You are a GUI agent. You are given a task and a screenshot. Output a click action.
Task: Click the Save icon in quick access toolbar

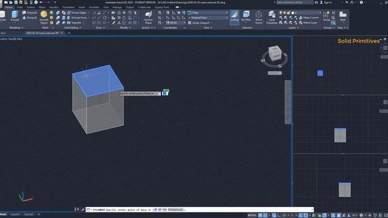coord(16,2)
